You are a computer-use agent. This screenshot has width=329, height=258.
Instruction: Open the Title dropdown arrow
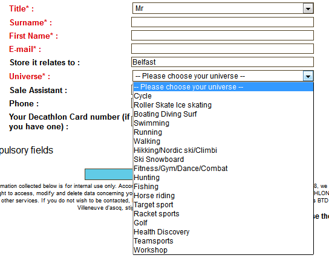tap(308, 8)
